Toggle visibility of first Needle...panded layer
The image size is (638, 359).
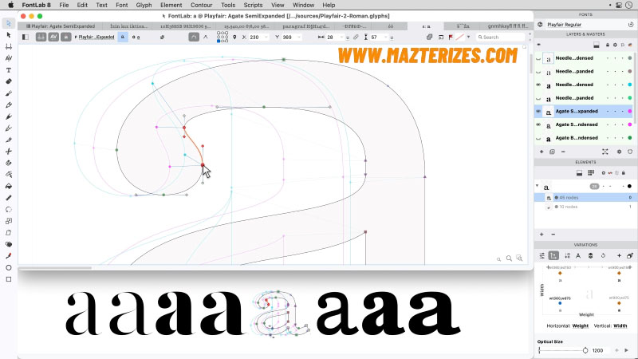[x=539, y=72]
